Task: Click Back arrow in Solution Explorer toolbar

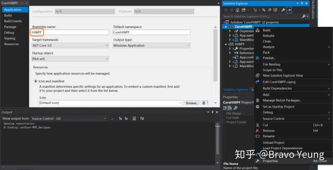Action: (x=226, y=10)
